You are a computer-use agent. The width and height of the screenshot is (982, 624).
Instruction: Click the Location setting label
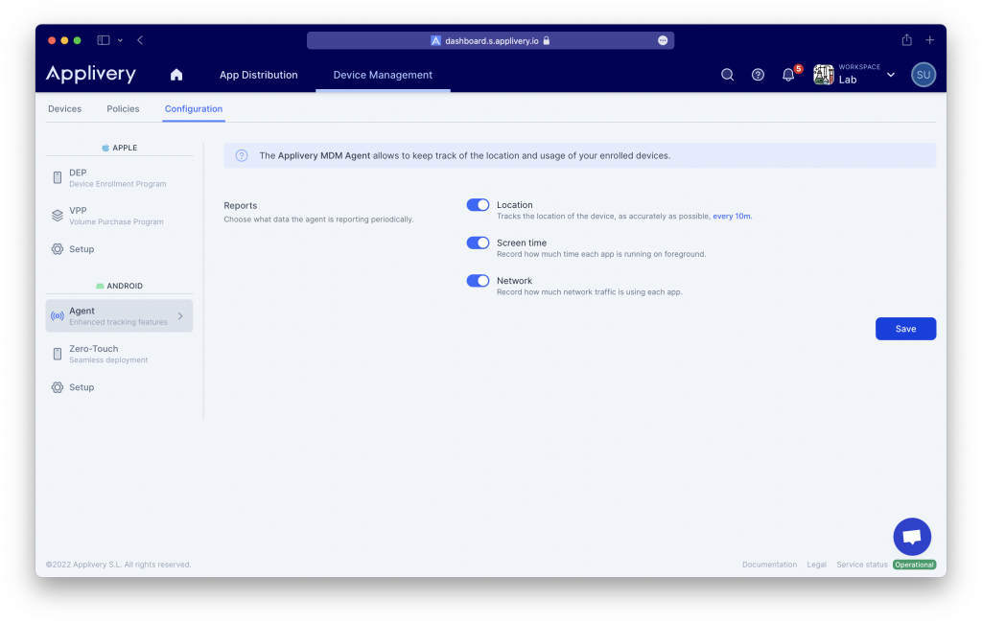[x=515, y=205]
